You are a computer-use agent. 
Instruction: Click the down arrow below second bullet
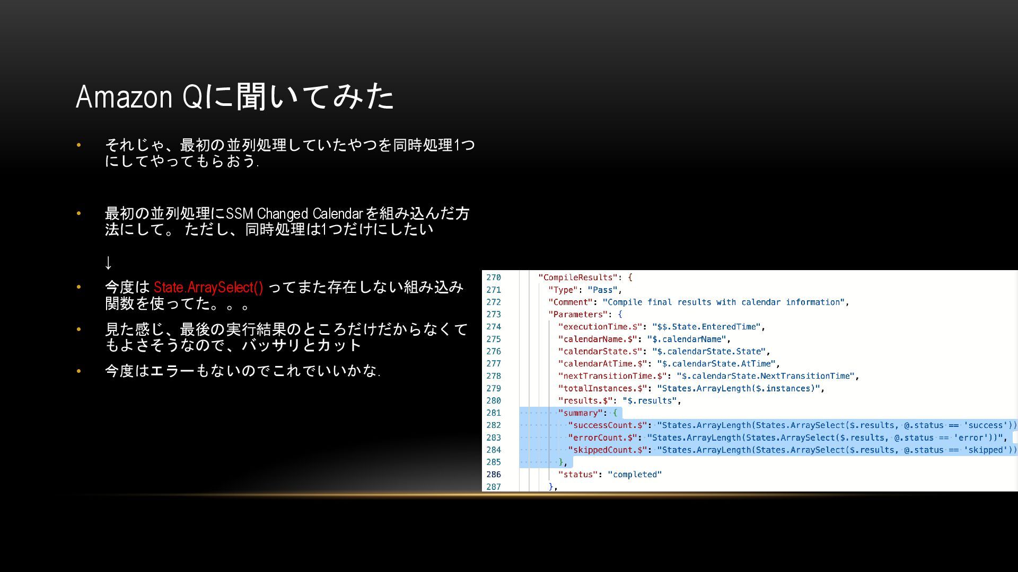[108, 262]
